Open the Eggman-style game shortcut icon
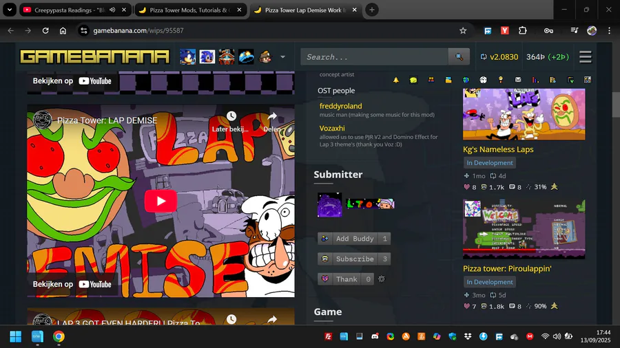 227,57
